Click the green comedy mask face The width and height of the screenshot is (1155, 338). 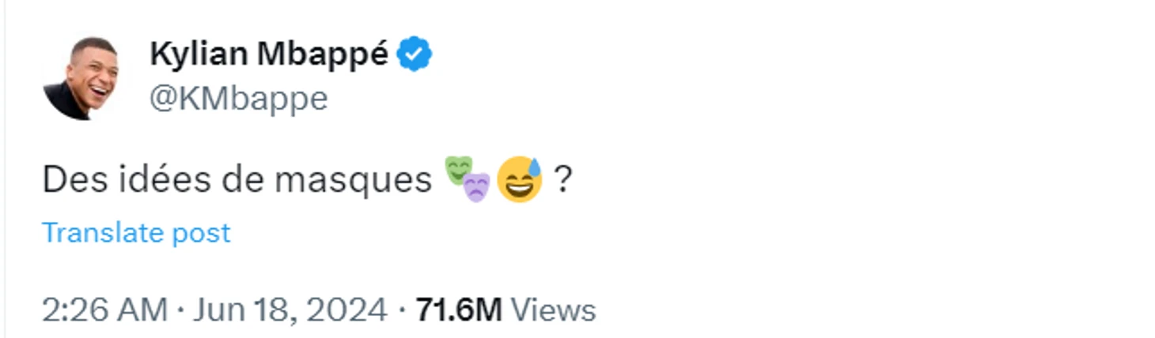pyautogui.click(x=458, y=169)
